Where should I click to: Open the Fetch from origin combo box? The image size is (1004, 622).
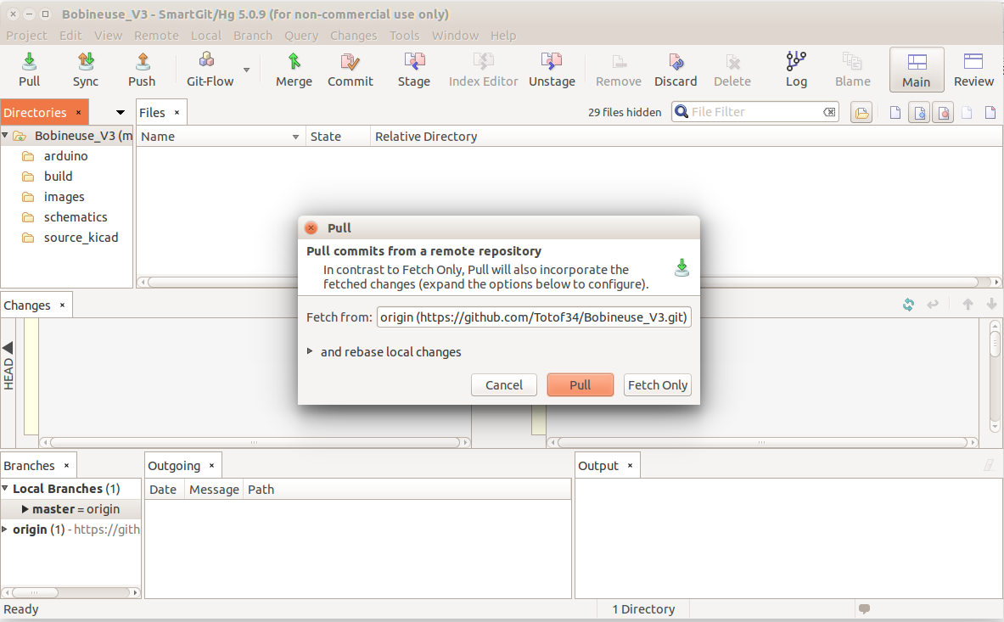pos(534,317)
